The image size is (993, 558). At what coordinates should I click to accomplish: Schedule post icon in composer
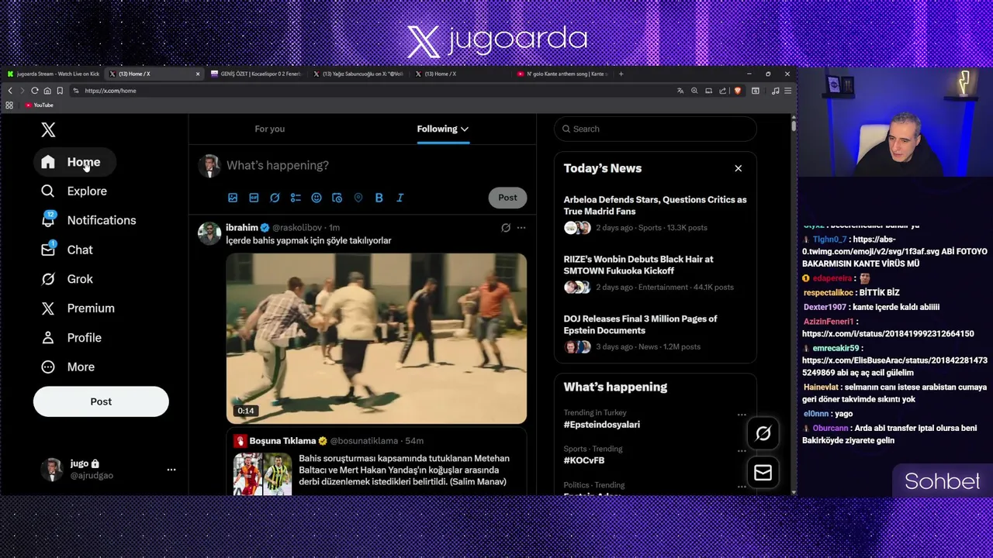click(337, 198)
